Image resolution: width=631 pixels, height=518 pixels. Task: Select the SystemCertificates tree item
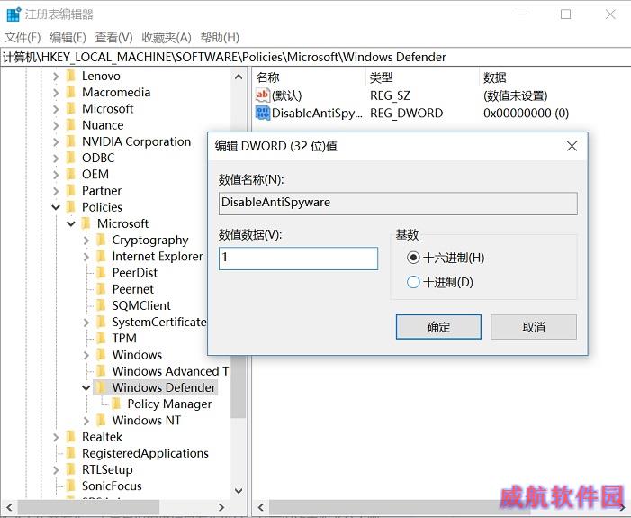[159, 323]
